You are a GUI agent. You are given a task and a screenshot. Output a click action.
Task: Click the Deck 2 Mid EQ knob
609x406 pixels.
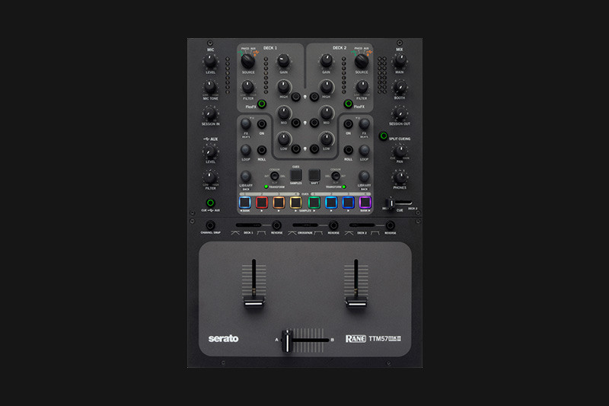(327, 113)
